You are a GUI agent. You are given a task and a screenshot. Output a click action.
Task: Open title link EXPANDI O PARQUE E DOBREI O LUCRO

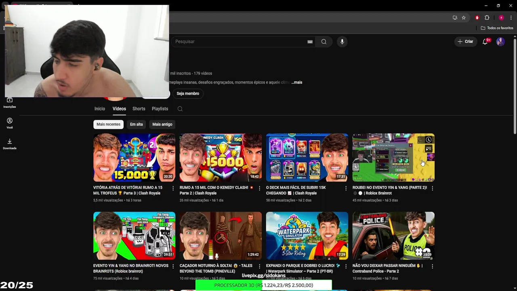point(303,268)
